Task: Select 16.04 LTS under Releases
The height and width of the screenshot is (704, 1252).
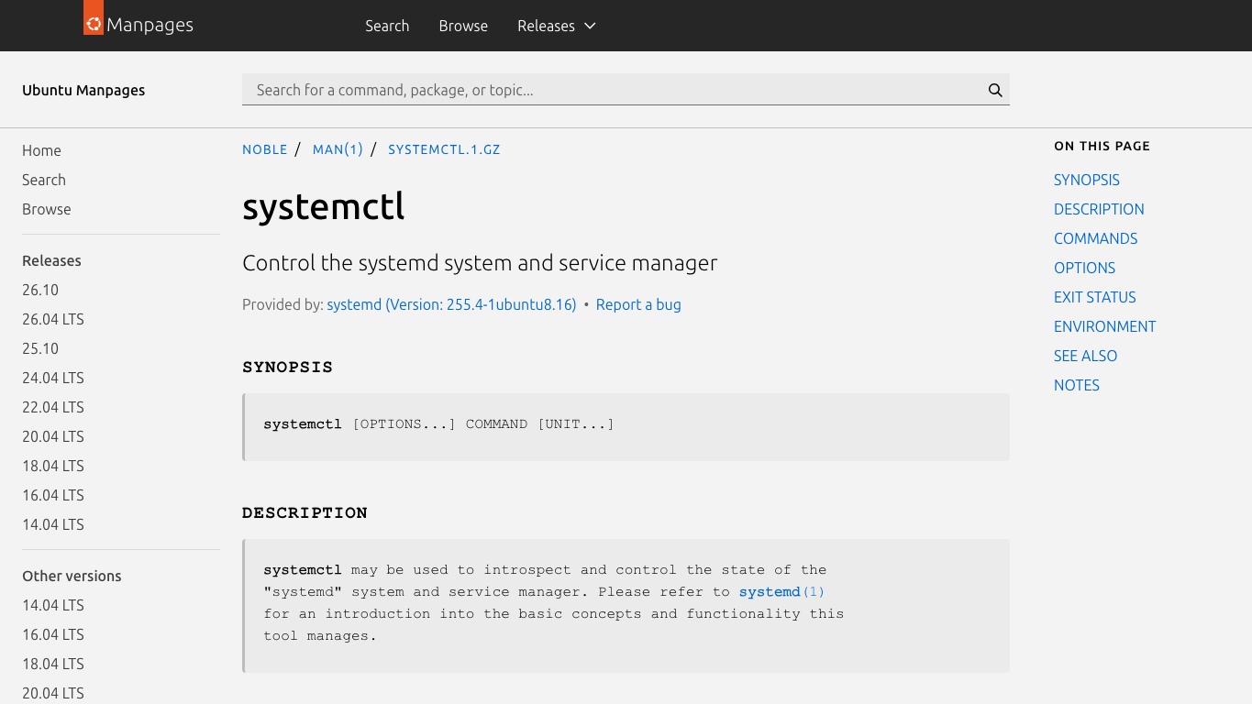Action: (x=53, y=495)
